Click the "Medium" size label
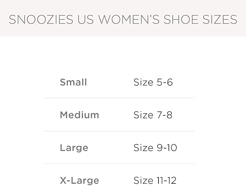Image resolution: width=246 pixels, height=186 pixels. pos(79,115)
